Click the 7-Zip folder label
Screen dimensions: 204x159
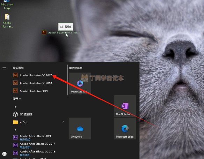pyautogui.click(x=23, y=122)
